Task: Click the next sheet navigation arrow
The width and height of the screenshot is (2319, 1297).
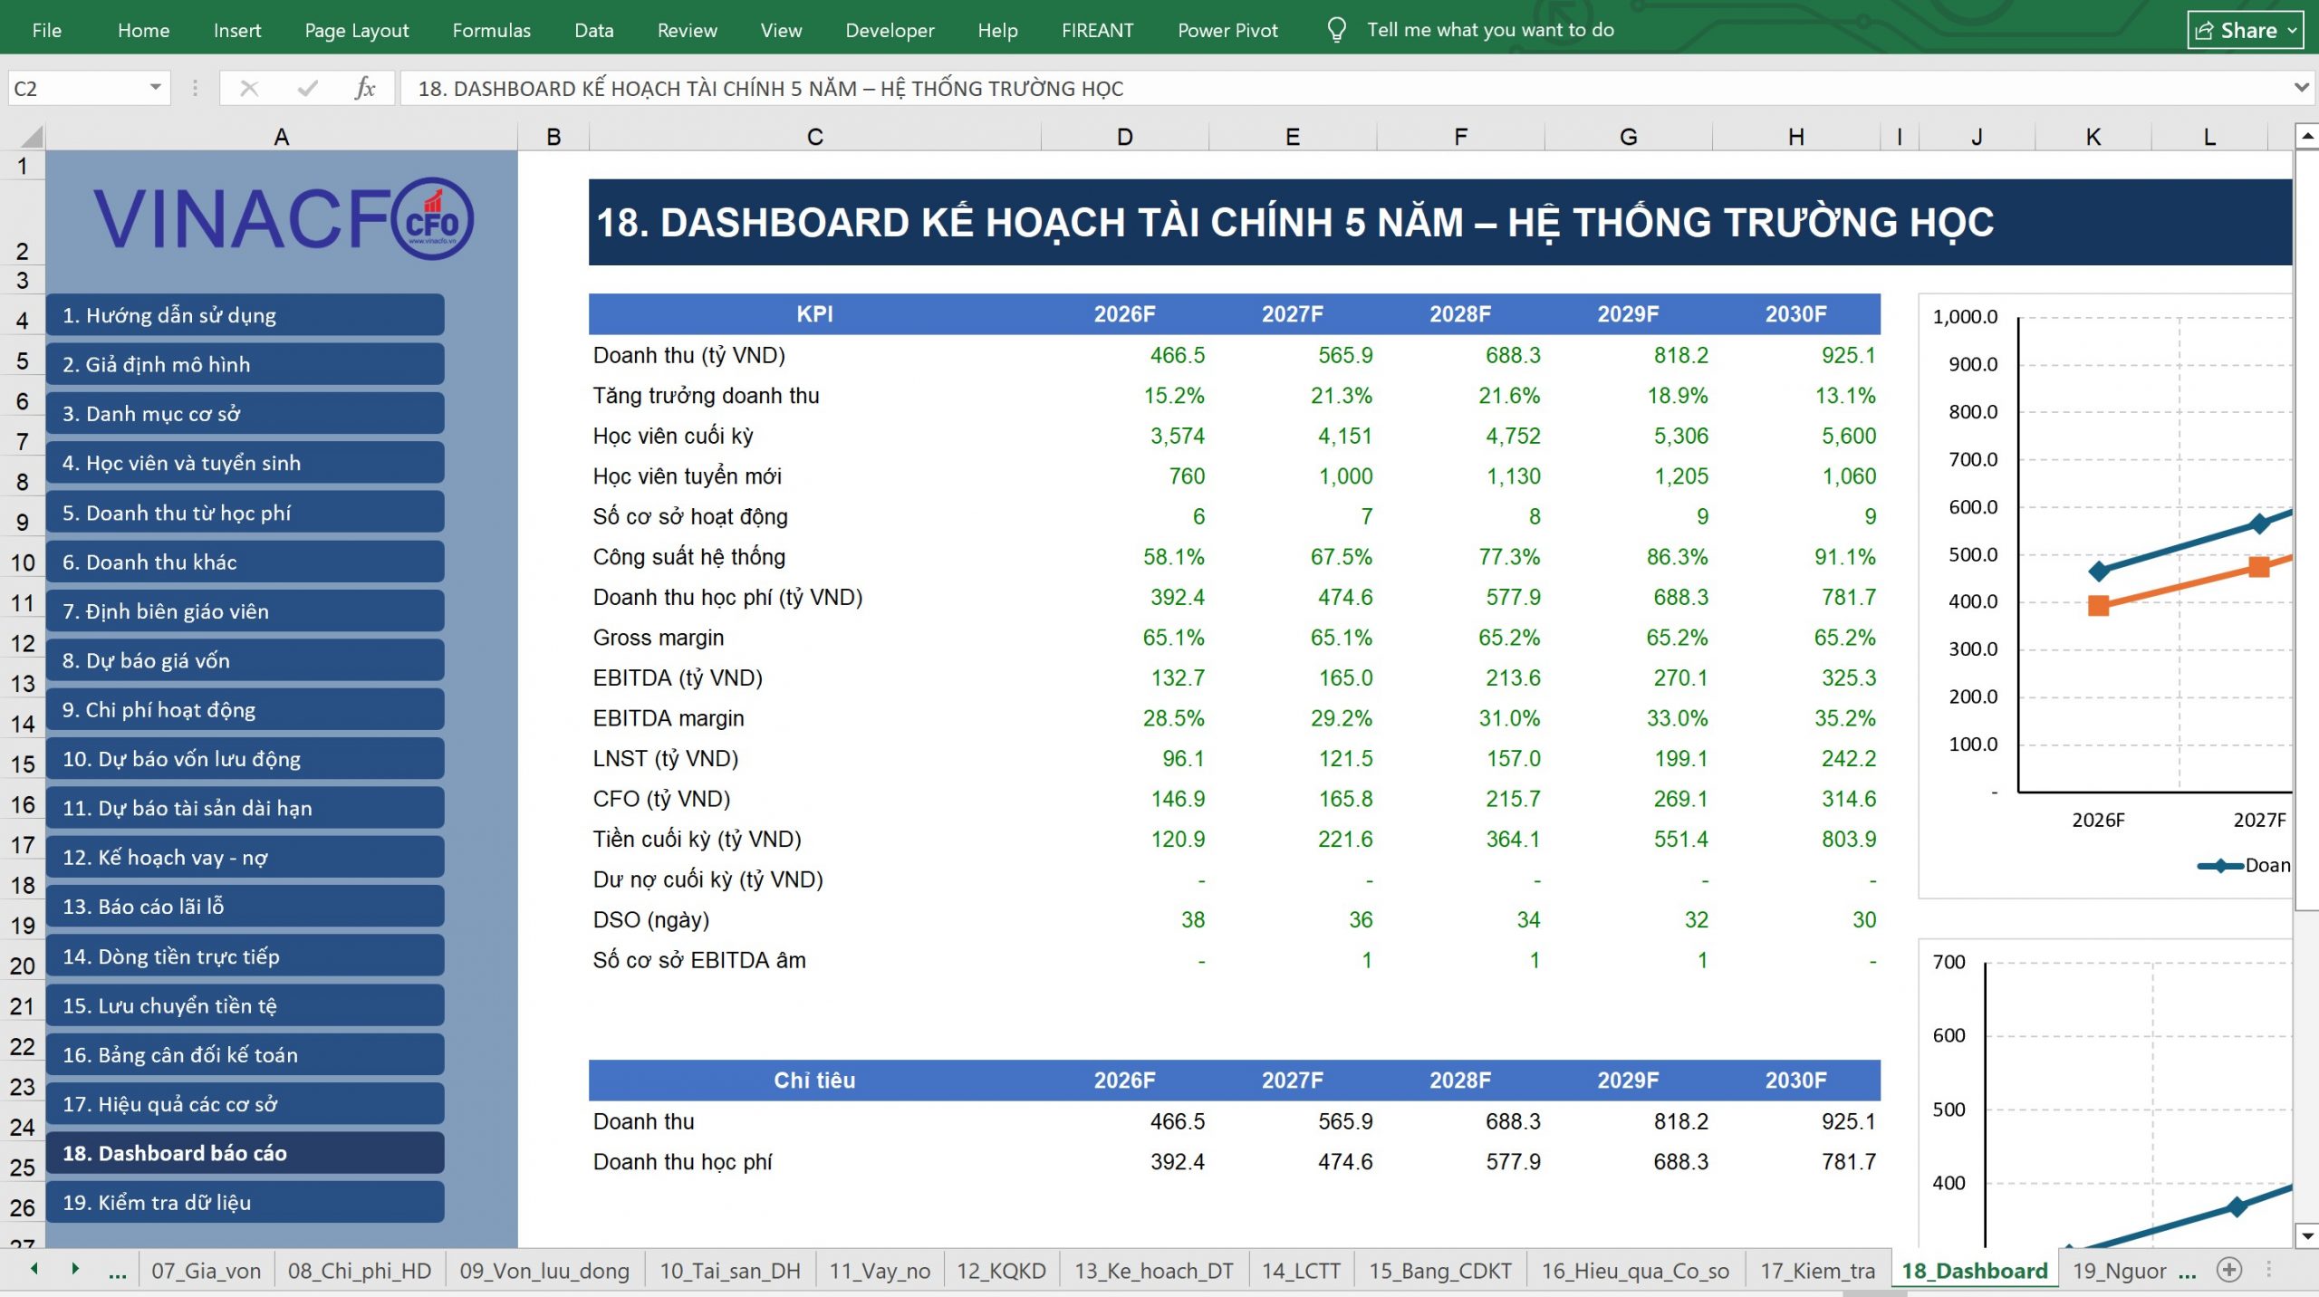Action: pyautogui.click(x=75, y=1269)
